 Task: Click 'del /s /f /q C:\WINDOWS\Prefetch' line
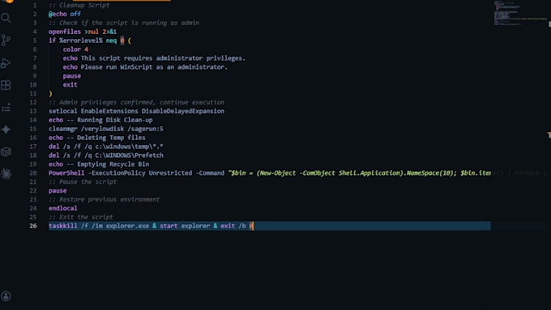coord(106,155)
